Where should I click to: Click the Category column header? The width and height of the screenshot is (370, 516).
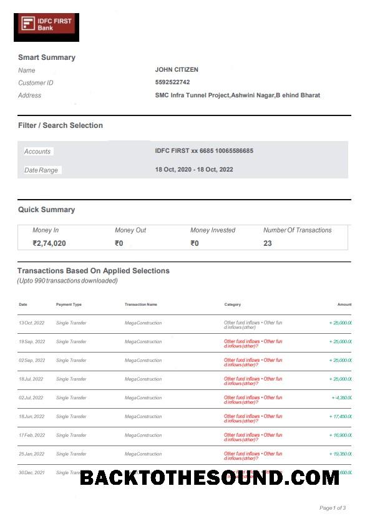[232, 304]
